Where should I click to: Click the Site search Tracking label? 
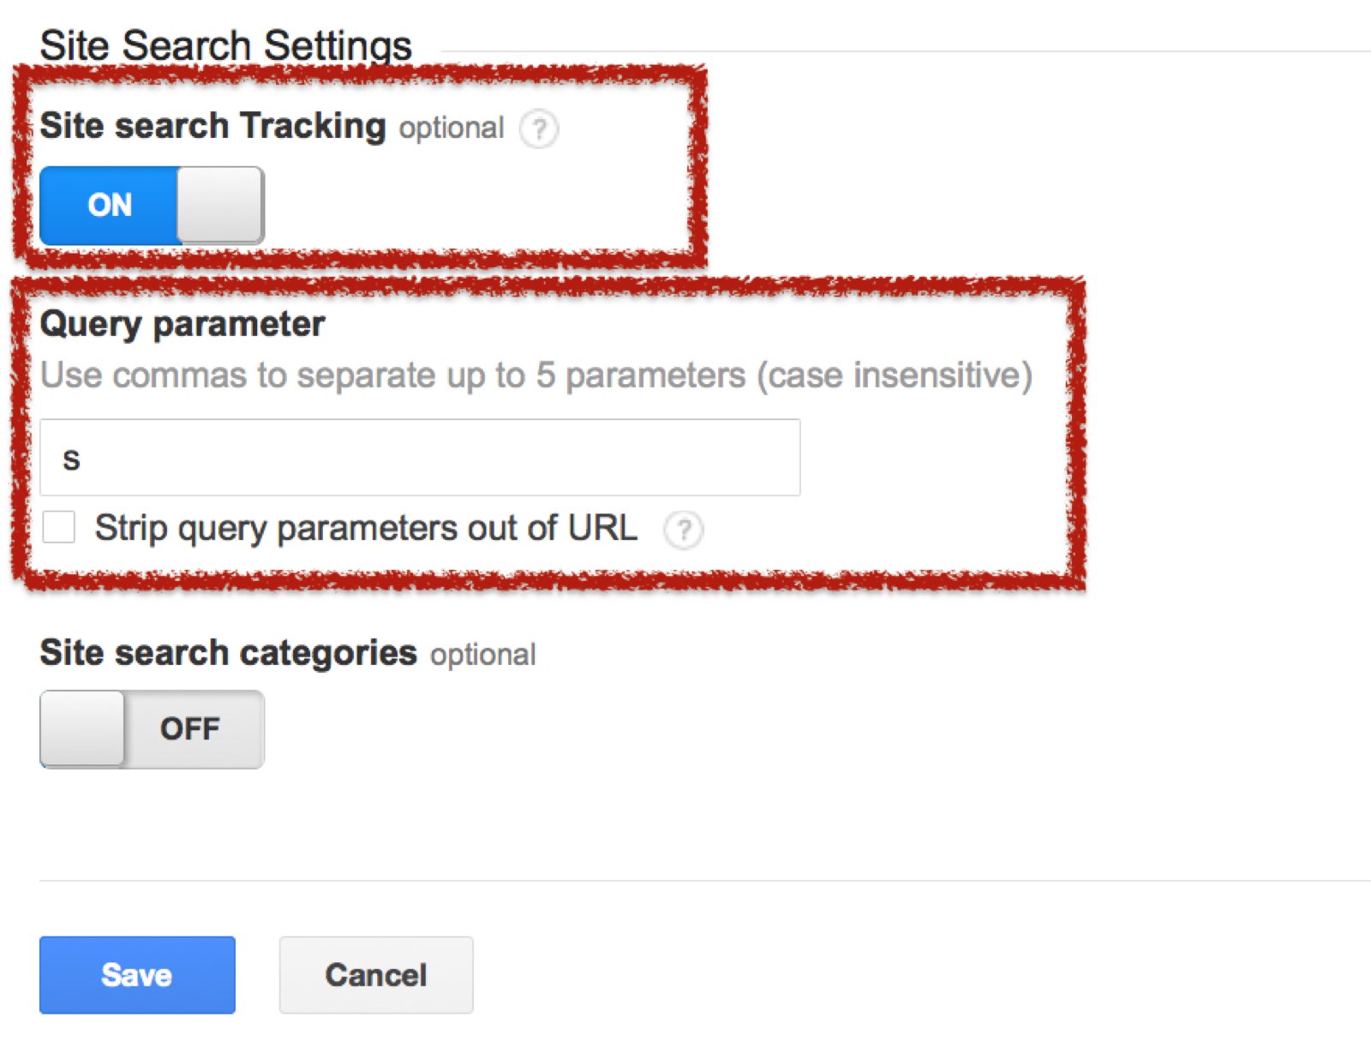(213, 126)
